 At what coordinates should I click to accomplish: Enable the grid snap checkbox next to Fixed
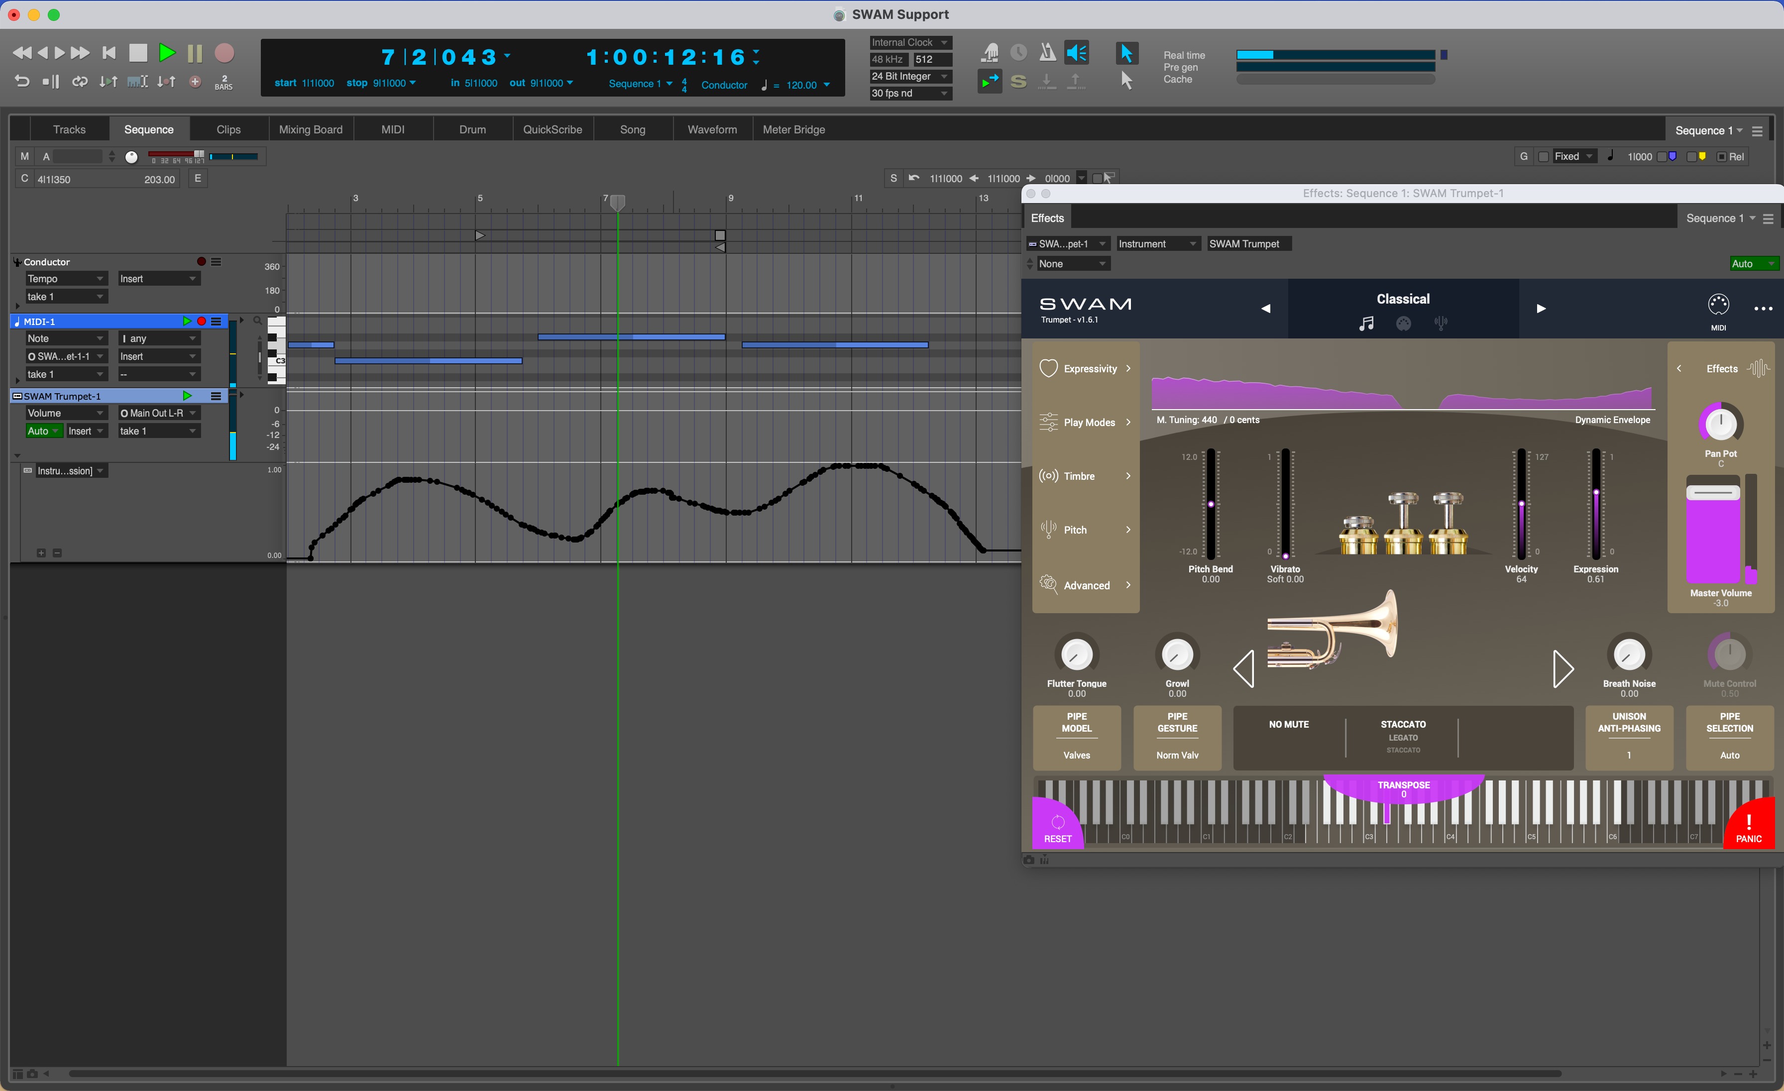click(1543, 157)
